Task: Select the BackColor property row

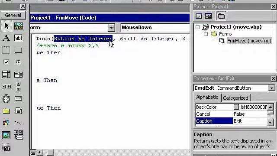Action: 232,107
